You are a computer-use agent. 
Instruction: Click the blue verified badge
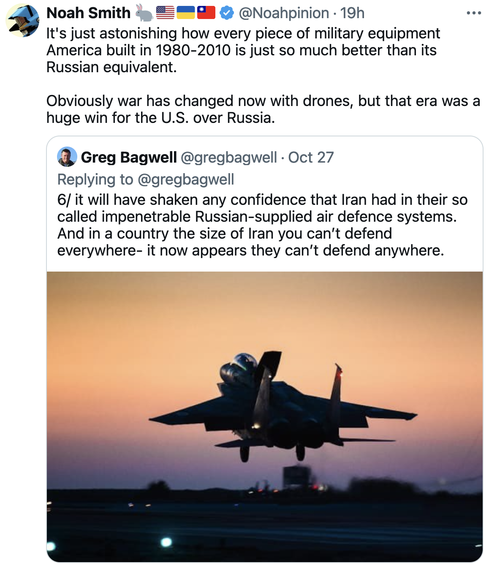click(227, 13)
